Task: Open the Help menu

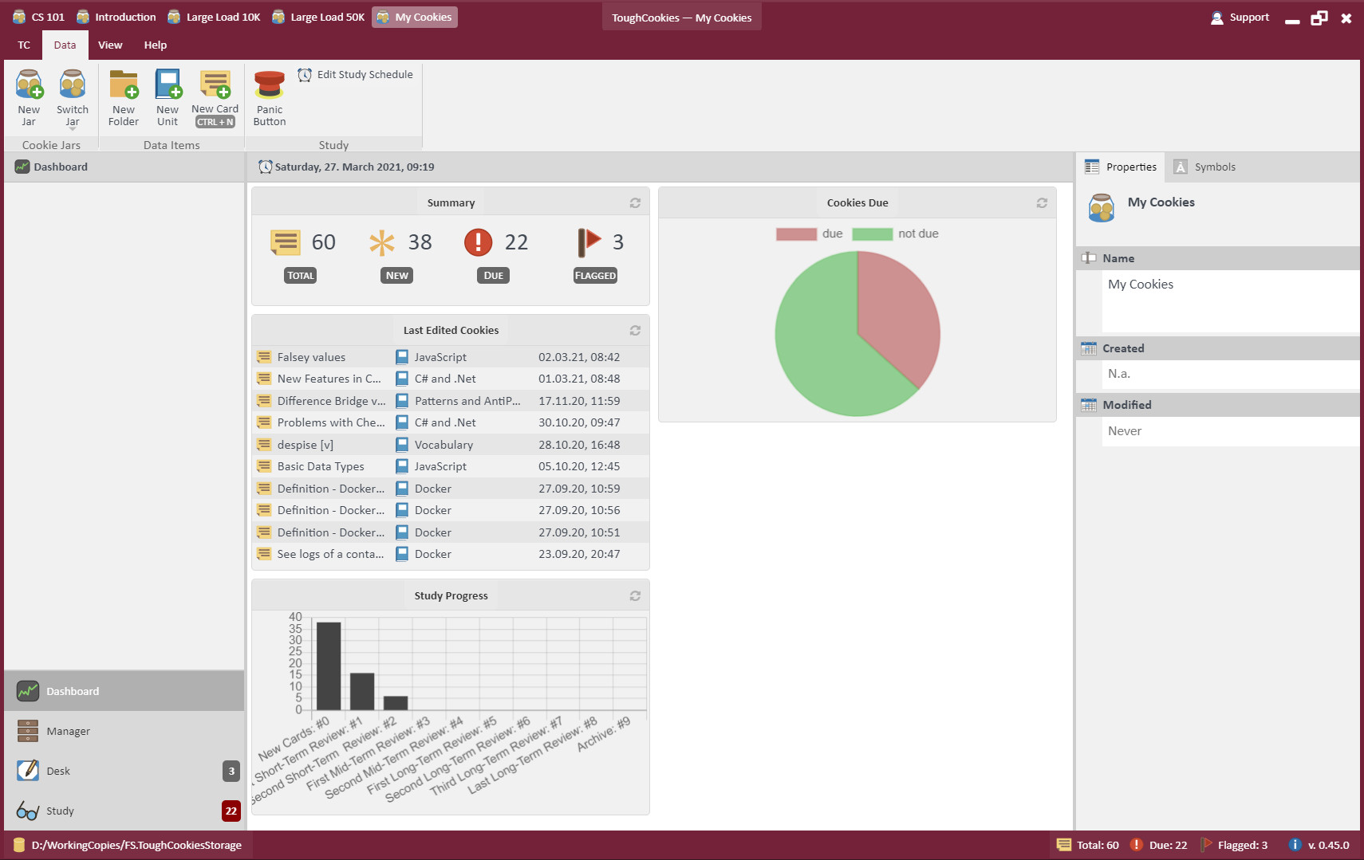Action: click(156, 45)
